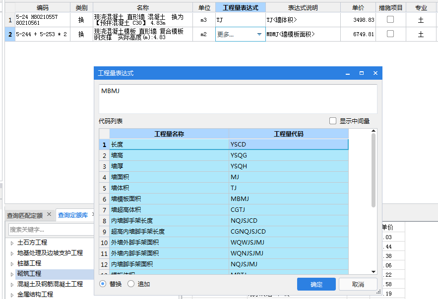
Task: Select 土石方工程 in quota tree
Action: pos(32,243)
